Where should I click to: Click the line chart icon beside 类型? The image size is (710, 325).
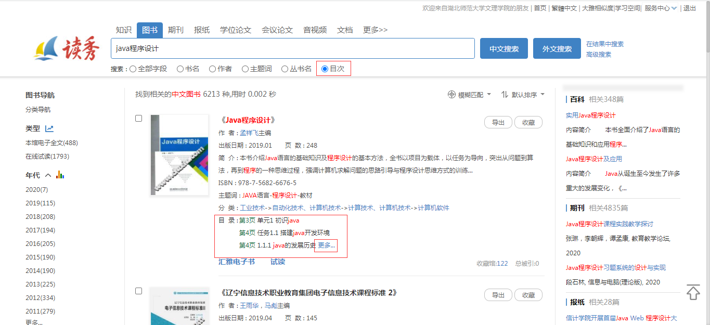pos(49,128)
